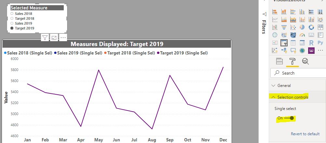Select the Waterfall chart visualization
The width and height of the screenshot is (326, 143).
(x=275, y=27)
